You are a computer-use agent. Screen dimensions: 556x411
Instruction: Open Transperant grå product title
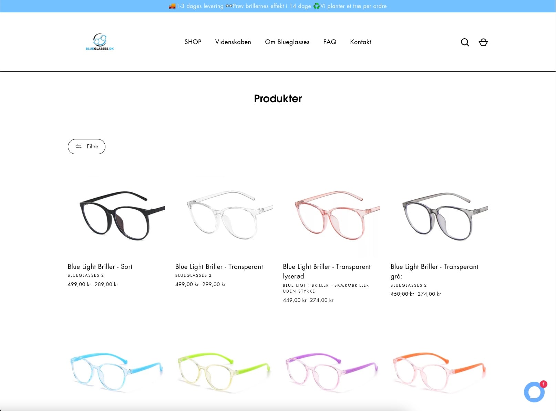434,271
